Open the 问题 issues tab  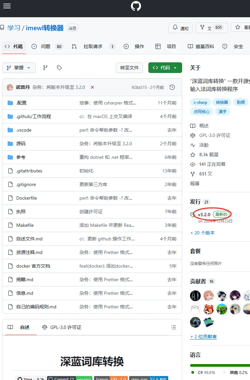click(x=47, y=46)
